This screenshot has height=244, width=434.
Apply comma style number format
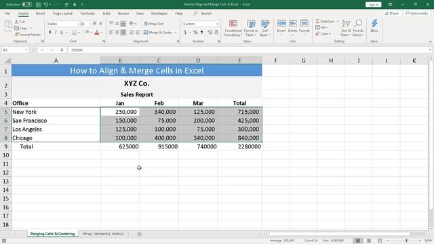(x=202, y=33)
